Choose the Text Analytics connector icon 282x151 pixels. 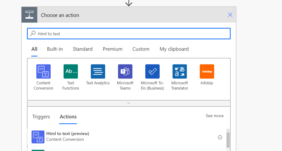[98, 71]
